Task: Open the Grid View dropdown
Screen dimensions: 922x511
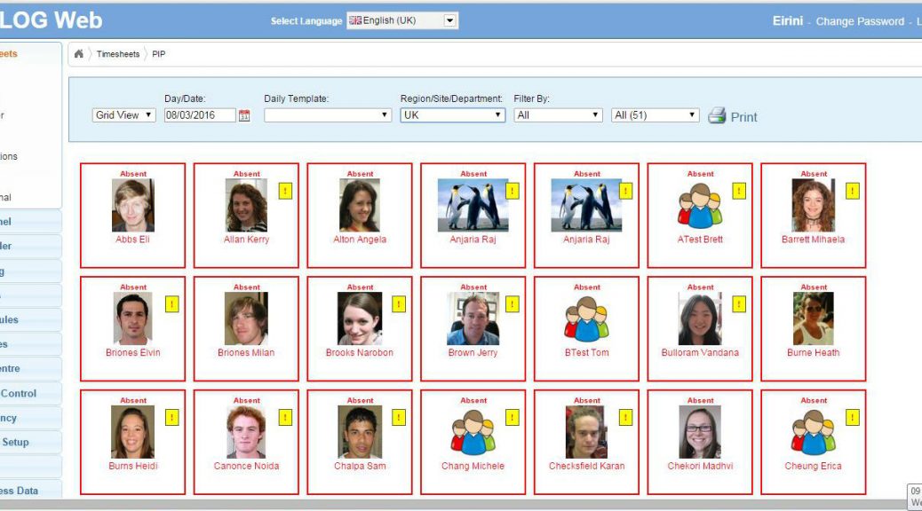Action: tap(123, 115)
